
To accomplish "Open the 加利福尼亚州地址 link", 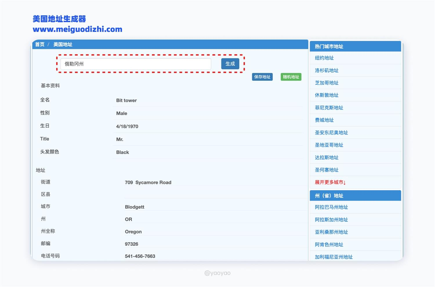I will pos(333,257).
